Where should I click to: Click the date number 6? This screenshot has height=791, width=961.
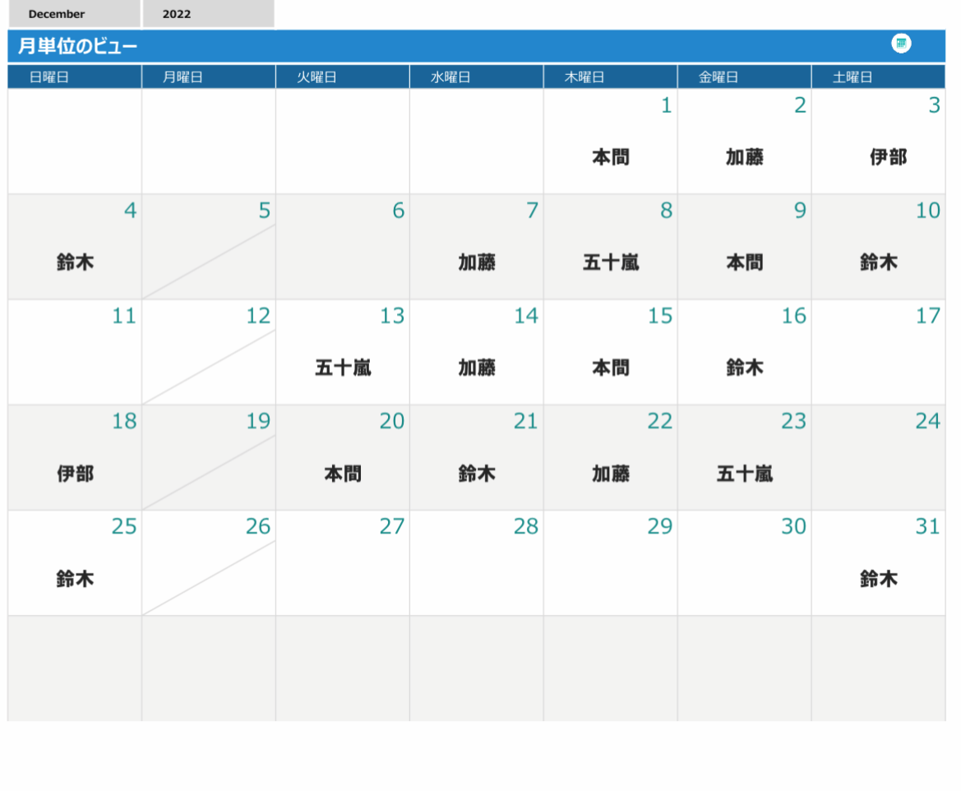click(398, 210)
